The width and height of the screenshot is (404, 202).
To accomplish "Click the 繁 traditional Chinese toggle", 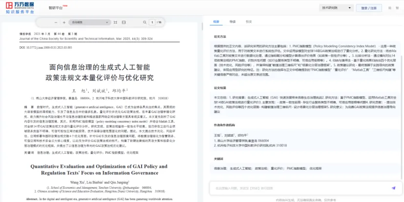I will (x=397, y=8).
